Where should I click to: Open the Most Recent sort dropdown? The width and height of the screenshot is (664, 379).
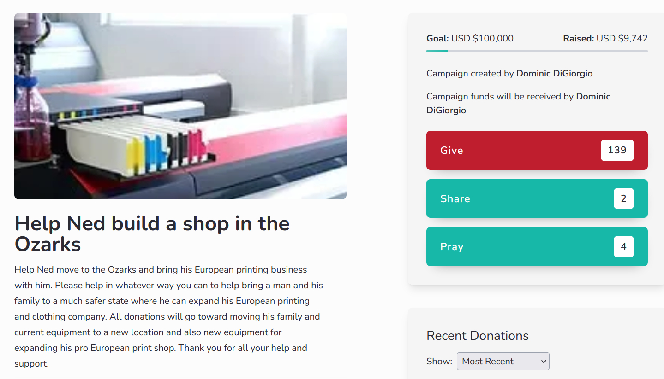pos(503,361)
